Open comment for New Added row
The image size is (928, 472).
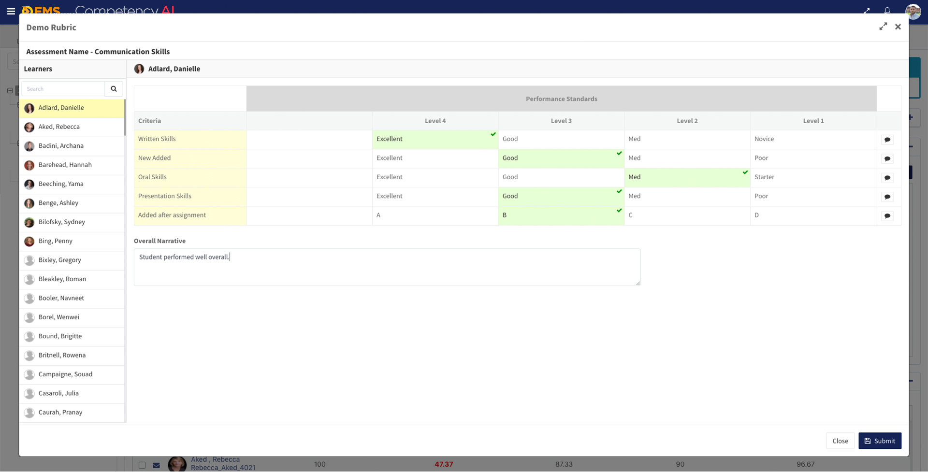887,159
